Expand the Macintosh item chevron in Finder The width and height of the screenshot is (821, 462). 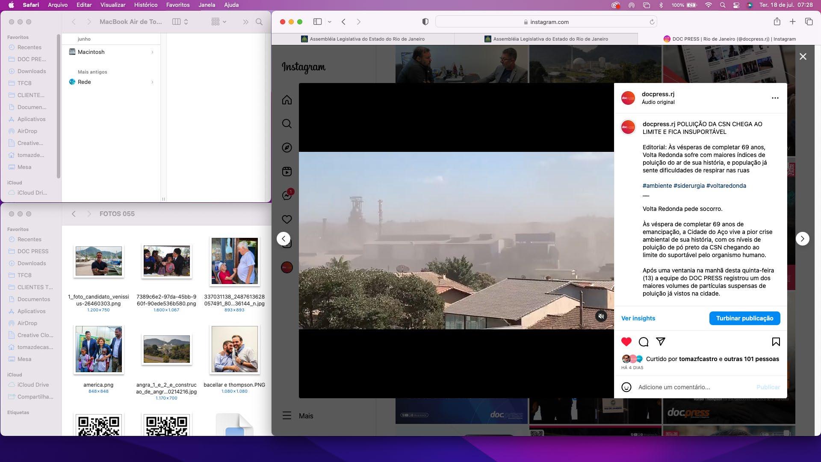click(152, 52)
